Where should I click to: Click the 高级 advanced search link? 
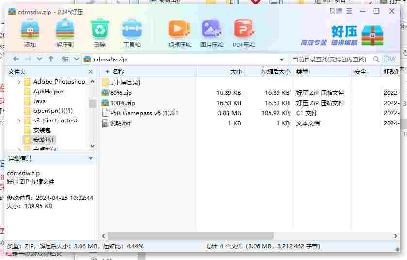[390, 59]
